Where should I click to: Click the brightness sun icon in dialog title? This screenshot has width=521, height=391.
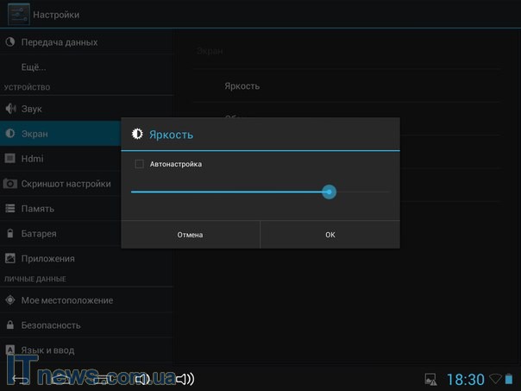click(x=136, y=135)
